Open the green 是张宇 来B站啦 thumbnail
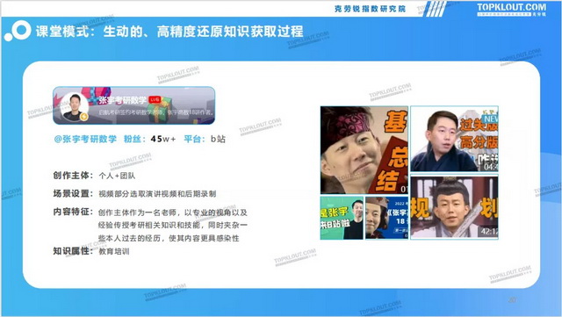562x317 pixels. click(342, 218)
